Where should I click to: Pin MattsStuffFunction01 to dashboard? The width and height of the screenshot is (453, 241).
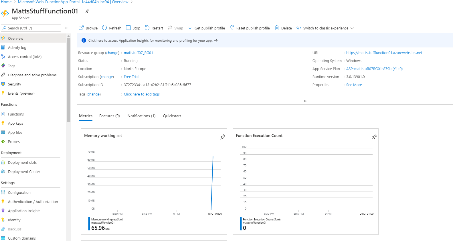(87, 11)
